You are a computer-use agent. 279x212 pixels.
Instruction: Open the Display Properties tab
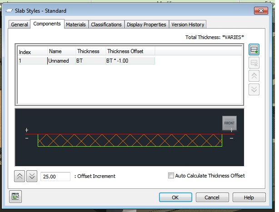tap(146, 25)
